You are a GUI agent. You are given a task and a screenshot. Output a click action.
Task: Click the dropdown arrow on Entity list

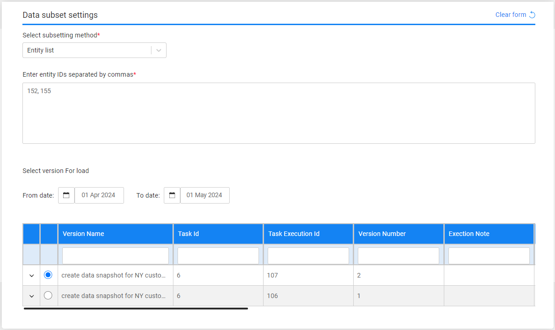click(x=158, y=50)
